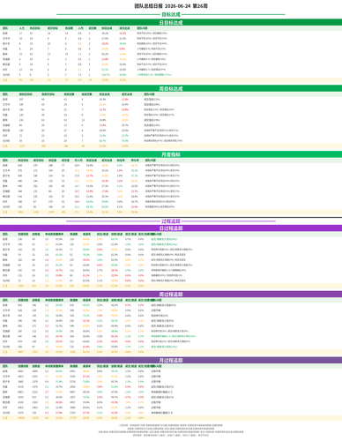Select the green 目标达成 section heading
The height and width of the screenshot is (441, 342).
pos(171,14)
